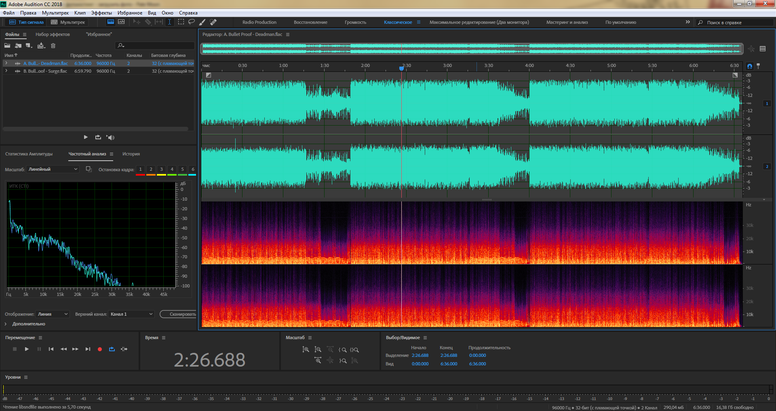The width and height of the screenshot is (776, 411).
Task: Select the Lasso Selection tool
Action: 192,22
